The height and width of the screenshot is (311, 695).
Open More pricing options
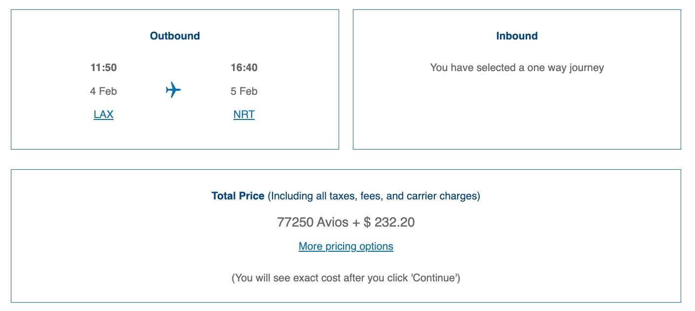(x=346, y=246)
